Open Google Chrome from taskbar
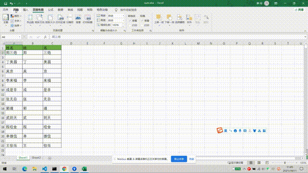Viewport: 308px width, 173px height. click(64, 169)
